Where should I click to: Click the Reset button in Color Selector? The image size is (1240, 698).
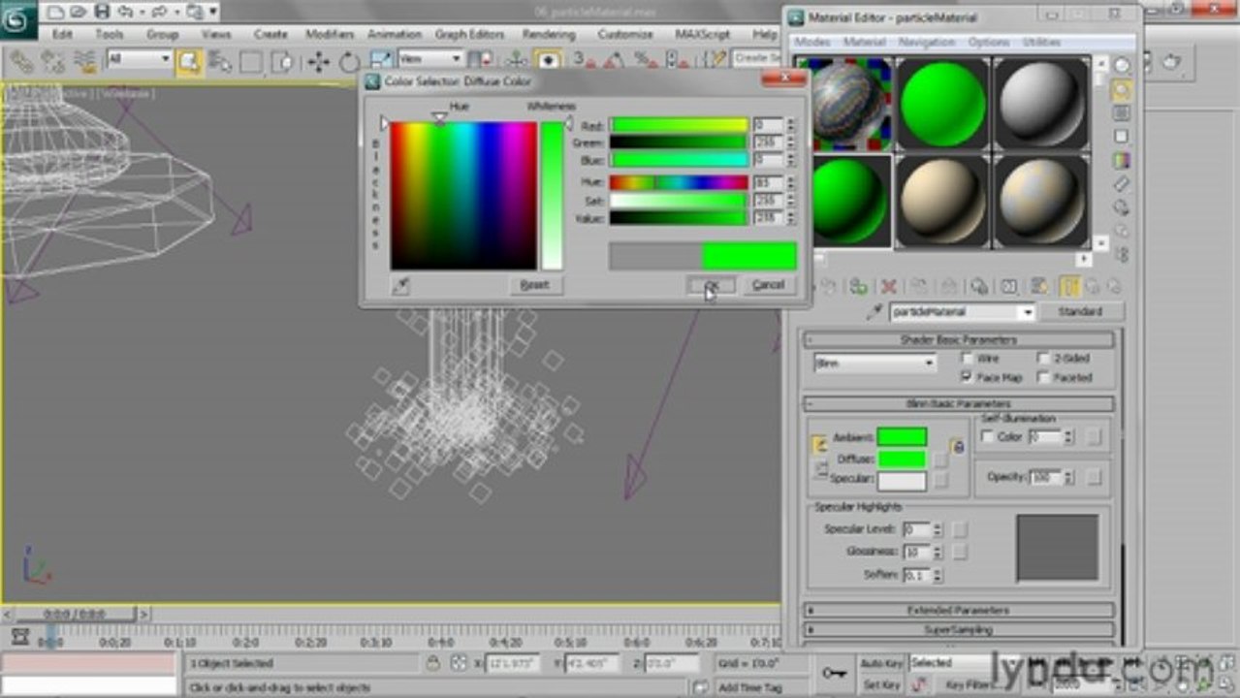click(x=535, y=285)
